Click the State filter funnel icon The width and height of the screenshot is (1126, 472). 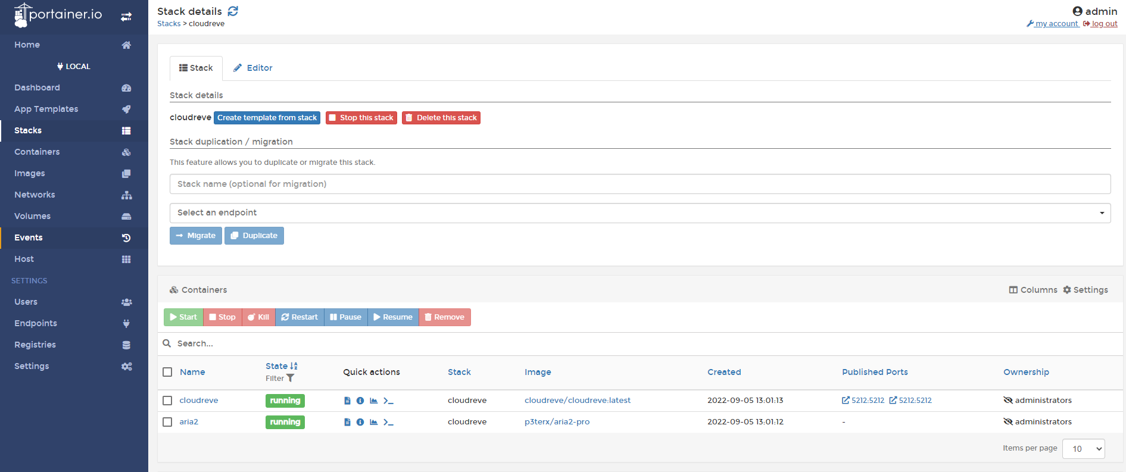point(291,378)
